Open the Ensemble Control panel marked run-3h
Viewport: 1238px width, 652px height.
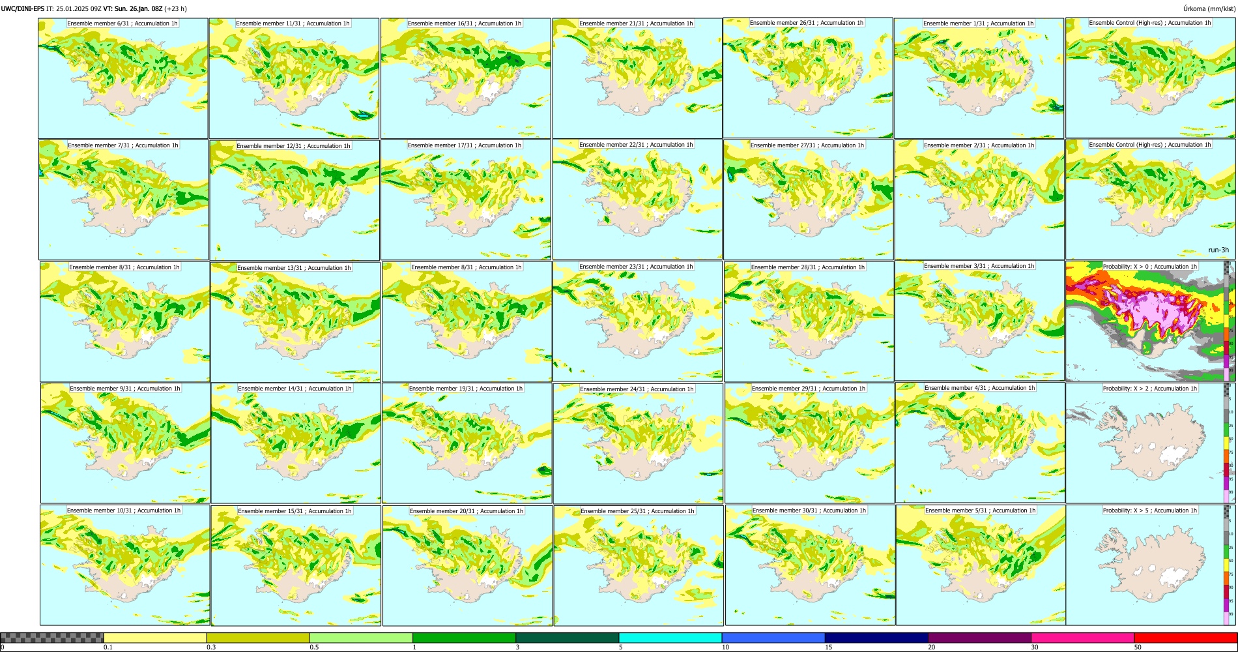[1151, 199]
